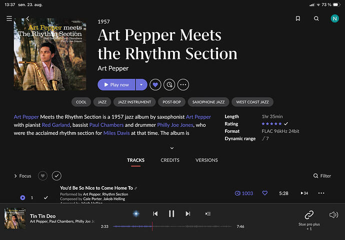
Task: Open the 1003 performances link
Action: (244, 193)
